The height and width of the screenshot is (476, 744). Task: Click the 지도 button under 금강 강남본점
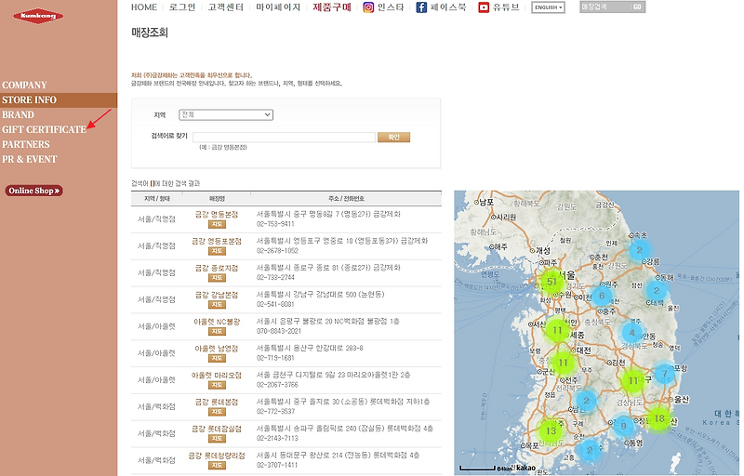217,304
